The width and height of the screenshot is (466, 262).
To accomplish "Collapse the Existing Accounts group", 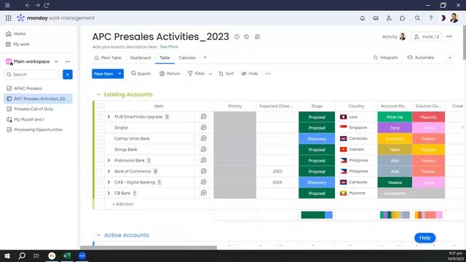I will point(98,95).
